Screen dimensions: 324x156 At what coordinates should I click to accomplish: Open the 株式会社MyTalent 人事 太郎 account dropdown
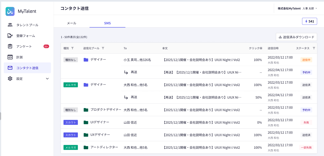pos(297,9)
